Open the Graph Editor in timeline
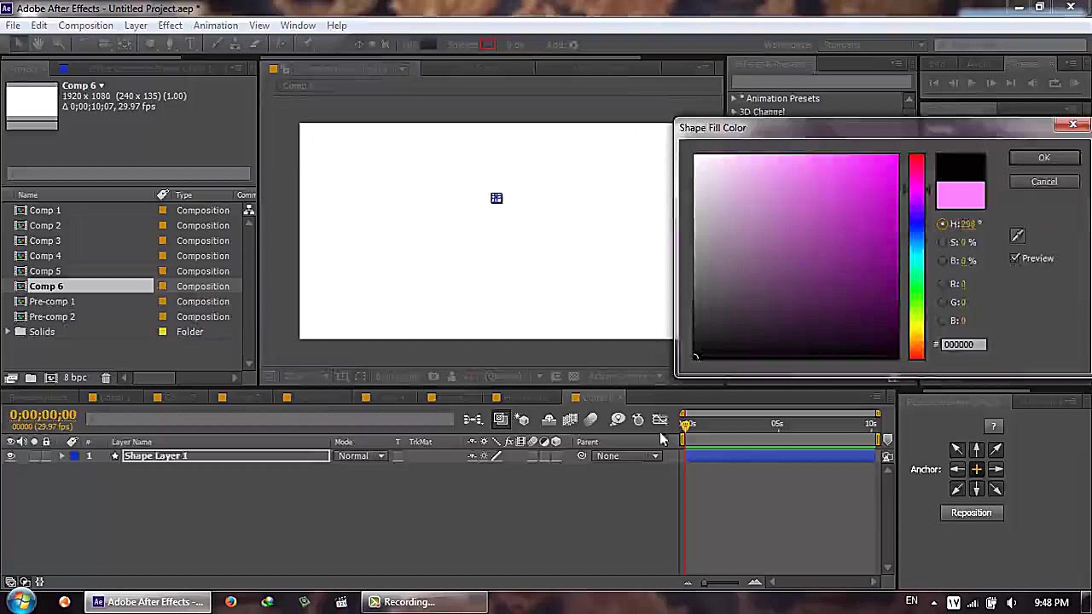This screenshot has height=614, width=1092. 659,420
